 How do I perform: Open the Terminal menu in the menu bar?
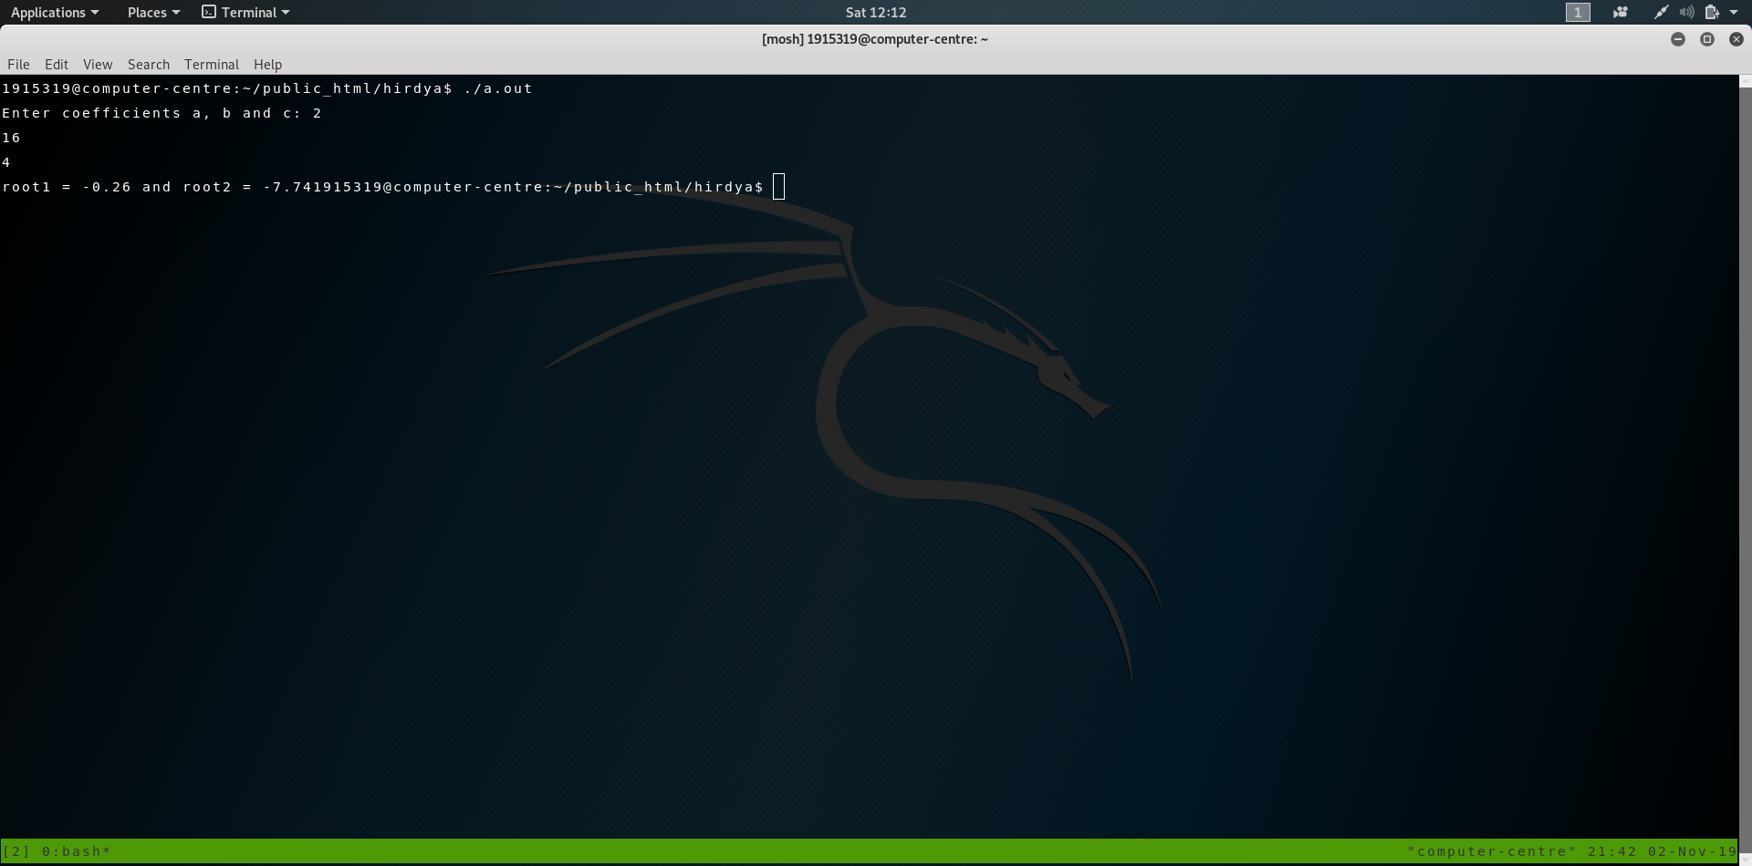click(212, 64)
